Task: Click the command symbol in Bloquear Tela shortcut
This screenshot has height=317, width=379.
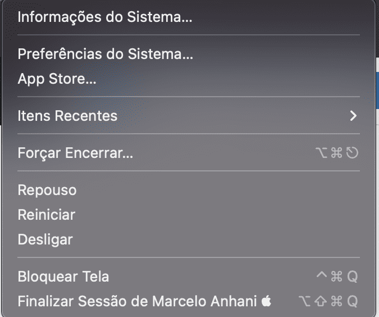Action: (336, 277)
